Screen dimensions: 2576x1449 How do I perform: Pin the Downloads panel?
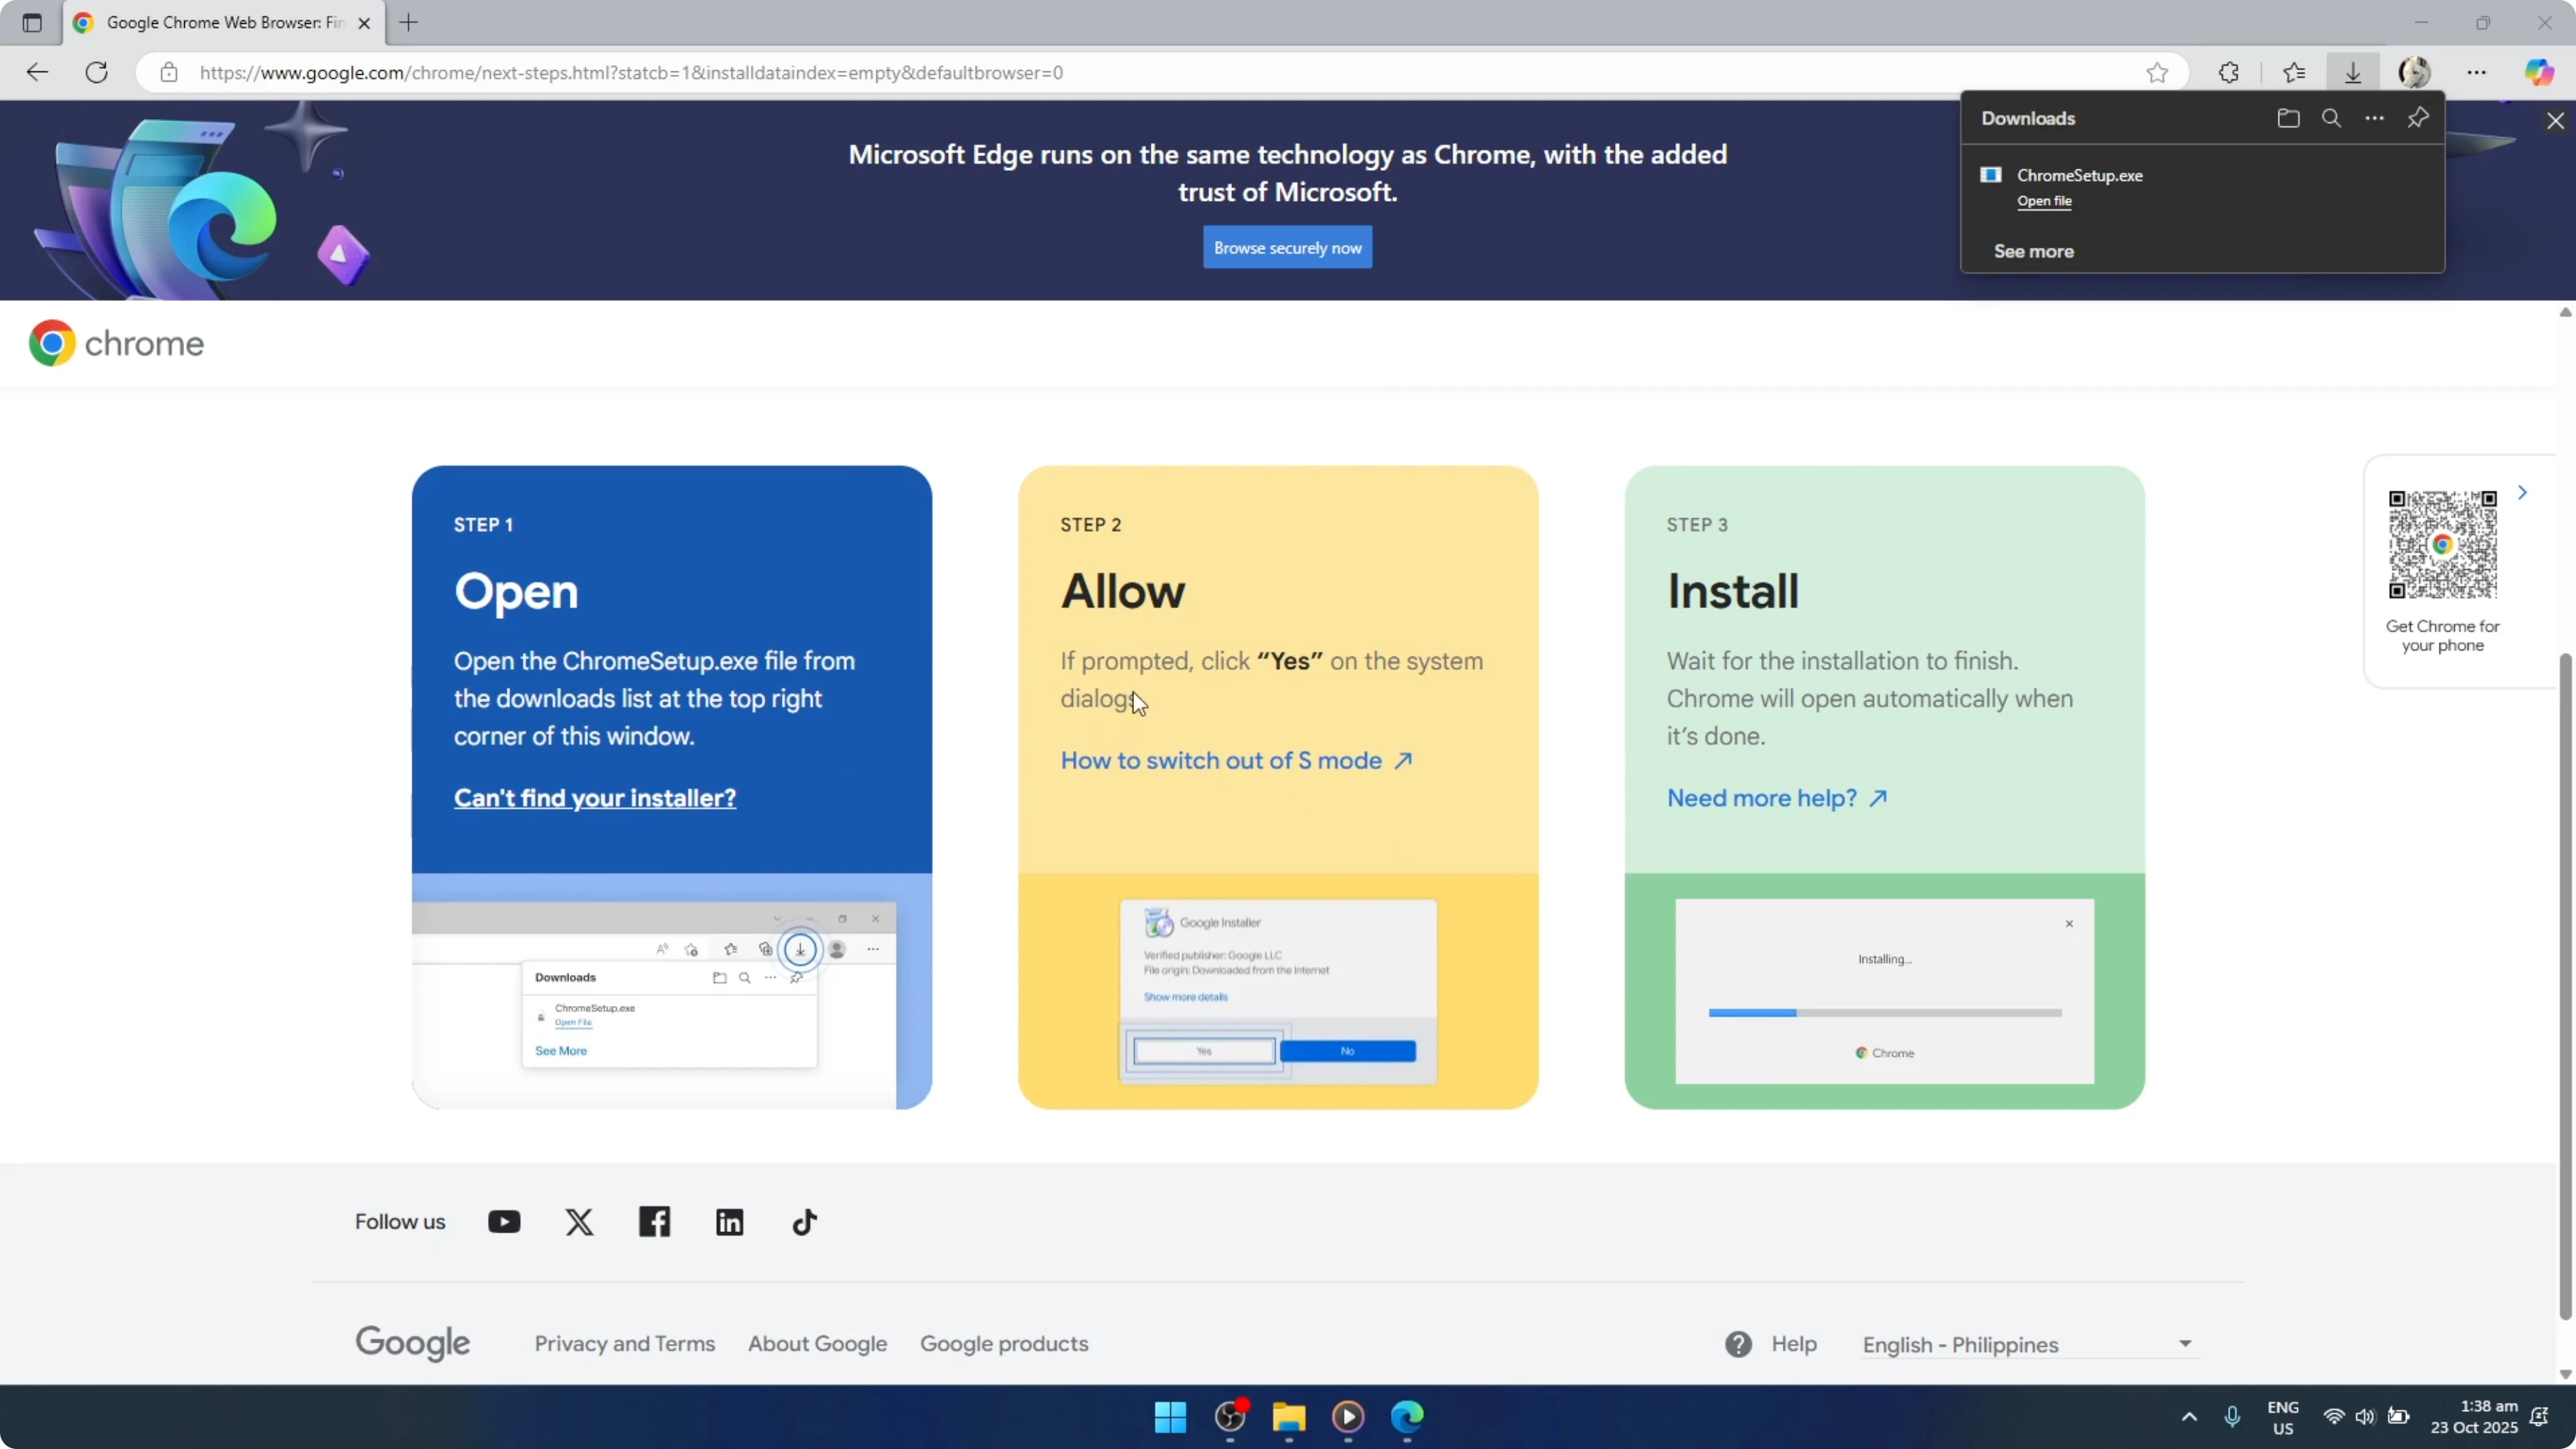(2418, 118)
